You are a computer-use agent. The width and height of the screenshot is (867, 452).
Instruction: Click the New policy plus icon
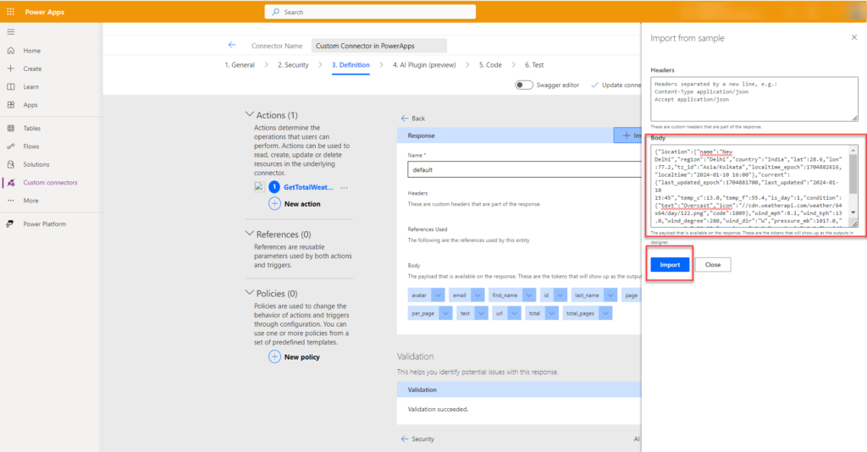tap(274, 357)
